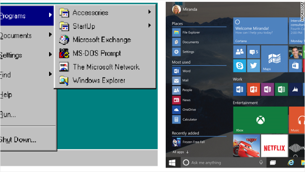Open the Netflix tile

coord(274,146)
